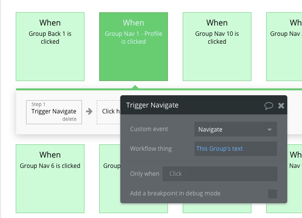
Task: Select the event card partly hidden behind popup
Action: pos(110,179)
